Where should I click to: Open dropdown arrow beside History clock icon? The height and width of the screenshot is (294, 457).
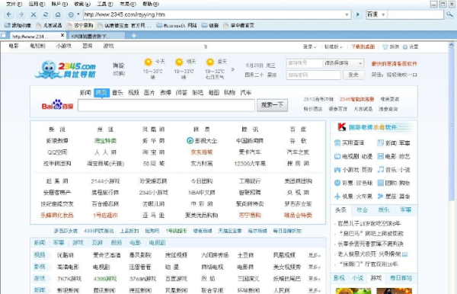tap(78, 14)
